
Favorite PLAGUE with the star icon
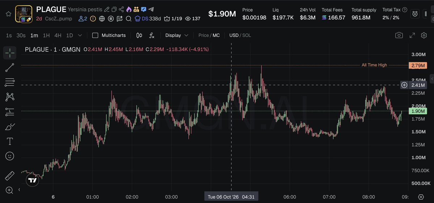point(9,14)
